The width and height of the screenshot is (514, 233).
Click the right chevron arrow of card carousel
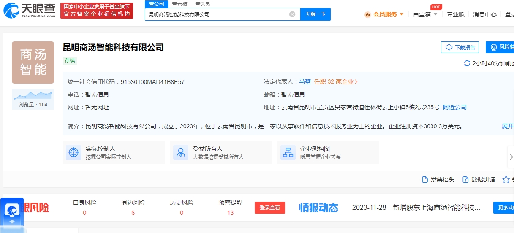[511, 157]
